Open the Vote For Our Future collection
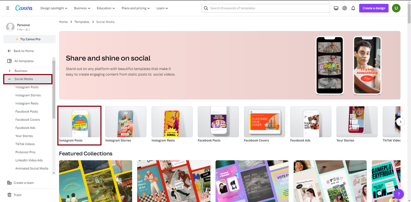Screen dimensions: 411x202 point(252,181)
